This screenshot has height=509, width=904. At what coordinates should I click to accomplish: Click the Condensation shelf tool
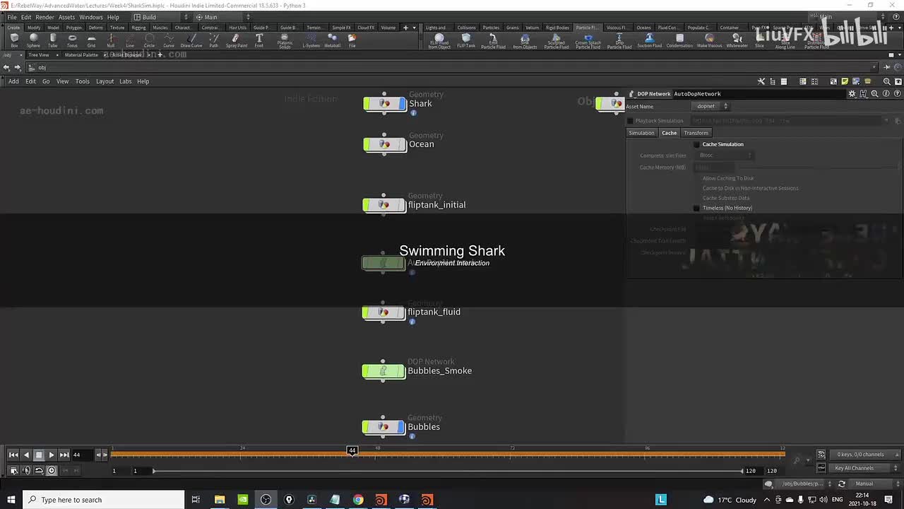pyautogui.click(x=679, y=40)
